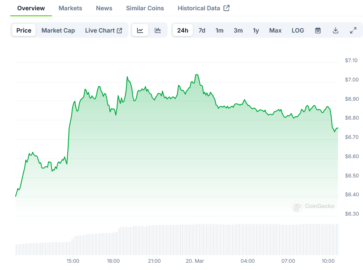
Task: Open Historical Data external link
Action: pyautogui.click(x=204, y=8)
